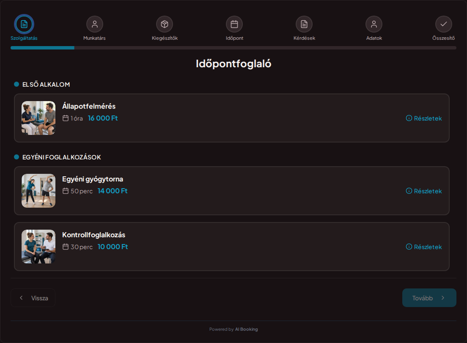
Task: Pick the Kontrollfoglalkozás 30 perc card
Action: (x=232, y=247)
